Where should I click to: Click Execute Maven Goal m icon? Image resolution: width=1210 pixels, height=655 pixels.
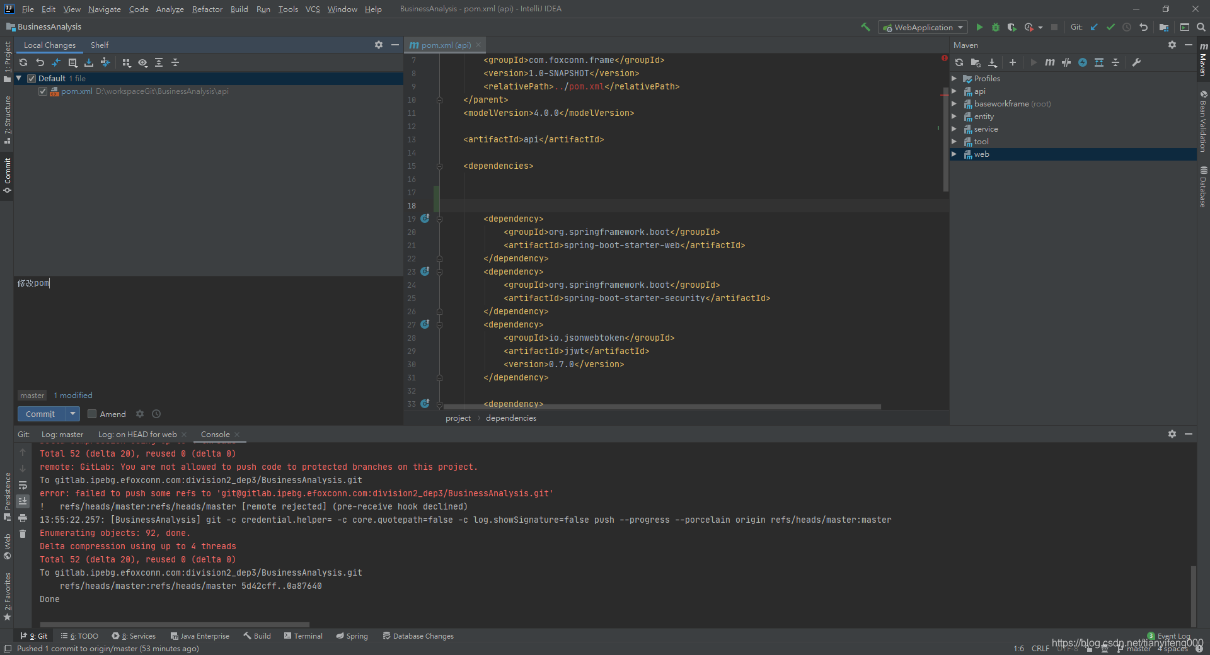(x=1050, y=62)
